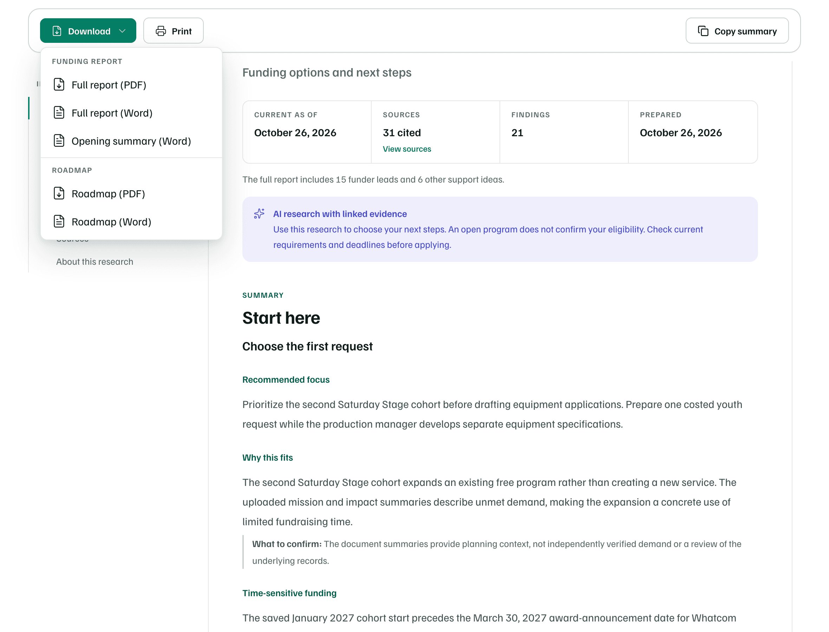Click the 'Recommended focus' label
Image resolution: width=829 pixels, height=632 pixels.
(x=286, y=380)
